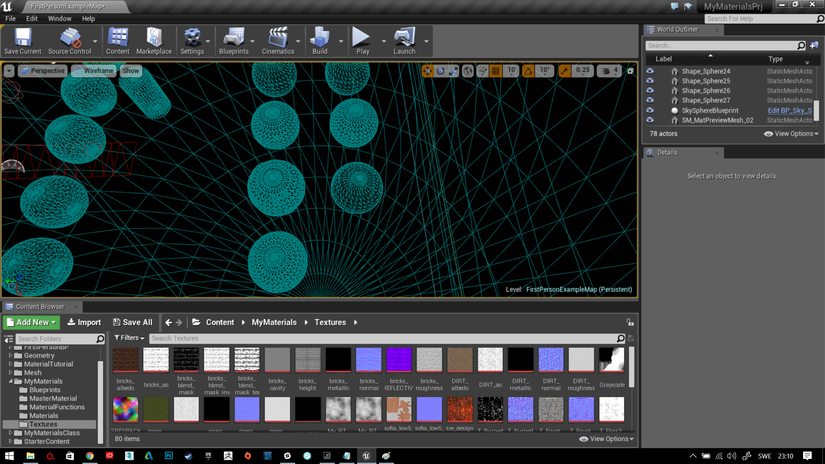Toggle rotation snapping in the viewport

528,71
